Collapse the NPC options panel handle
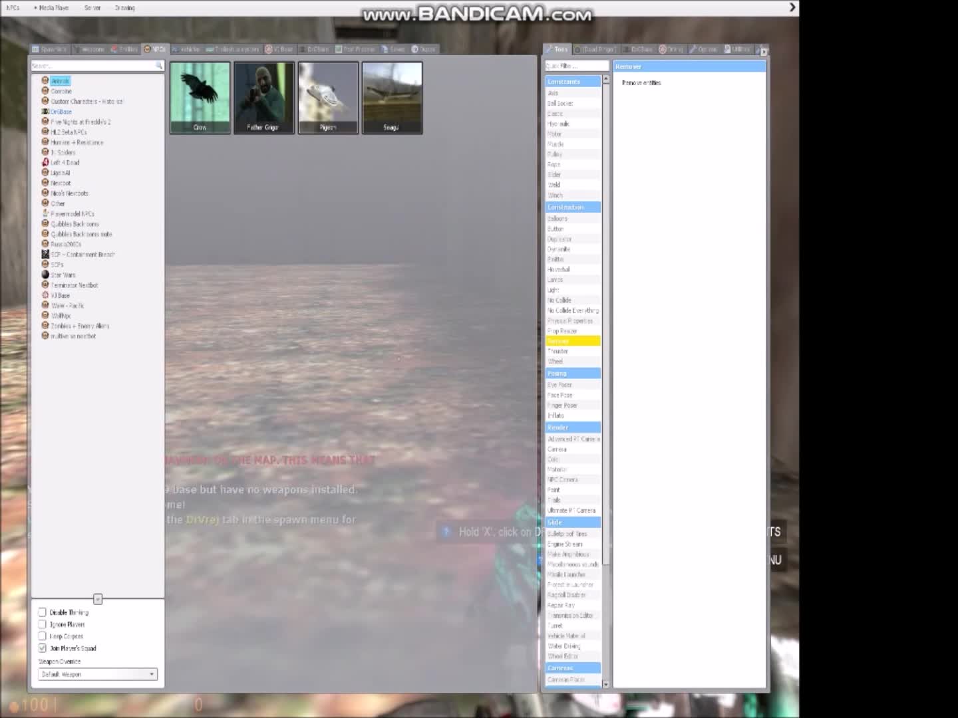 coord(98,599)
